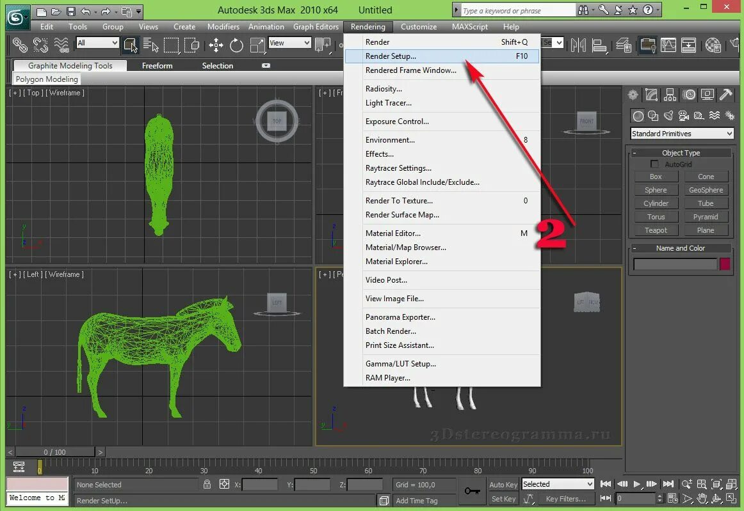The image size is (744, 511).
Task: Select the Select and Rotate tool
Action: (236, 45)
